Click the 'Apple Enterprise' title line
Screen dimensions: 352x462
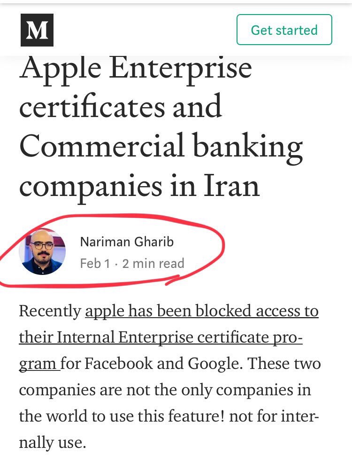pos(136,67)
